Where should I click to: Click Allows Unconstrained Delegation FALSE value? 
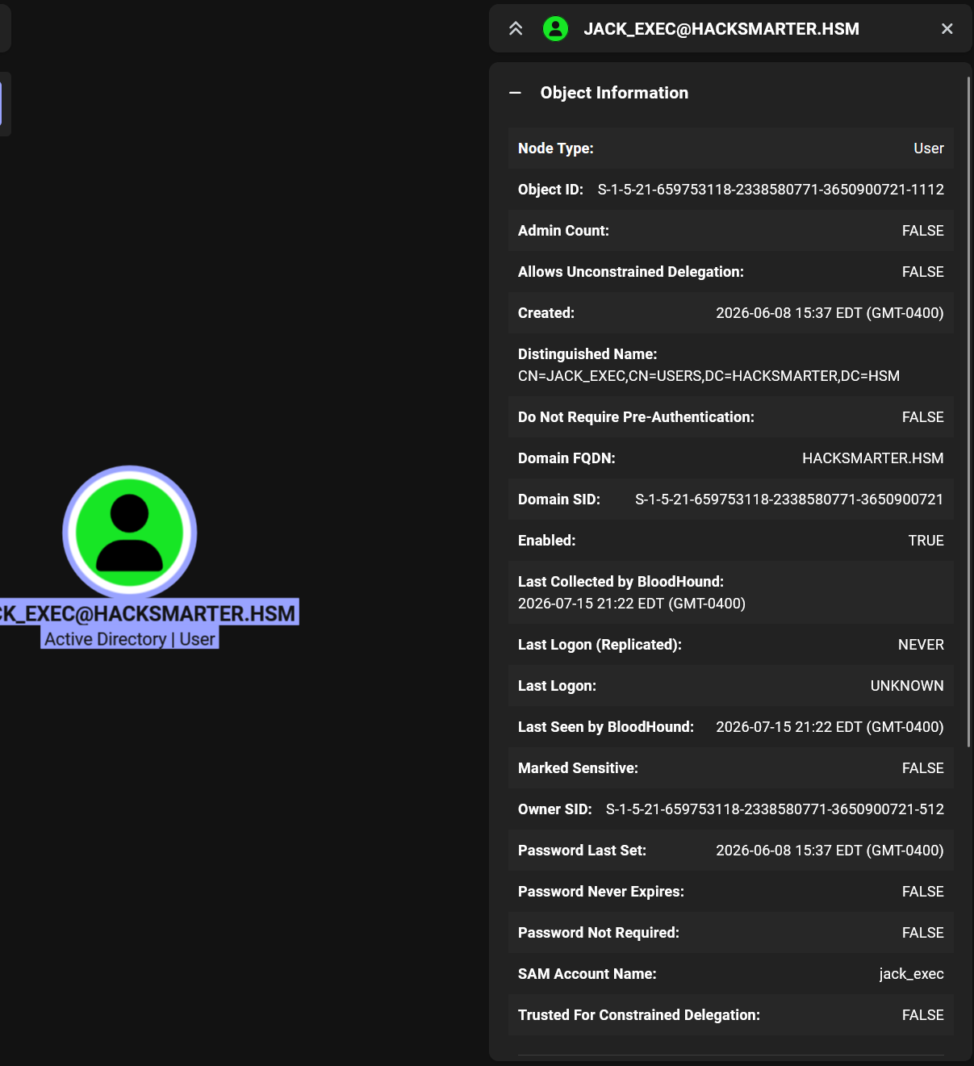click(923, 272)
